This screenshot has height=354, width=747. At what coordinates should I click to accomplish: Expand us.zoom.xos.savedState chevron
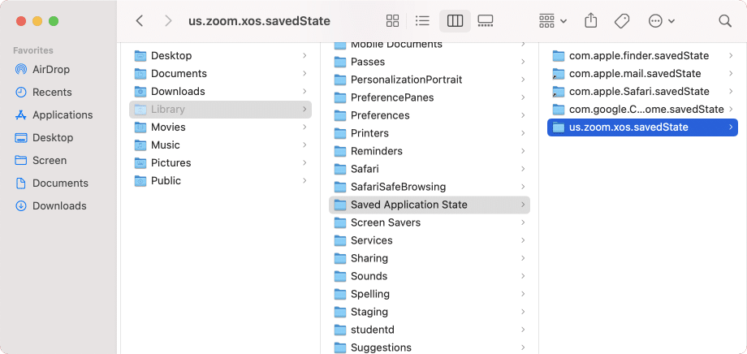coord(731,127)
